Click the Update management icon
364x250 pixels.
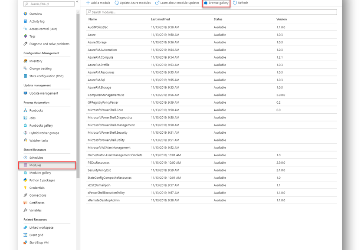click(25, 93)
